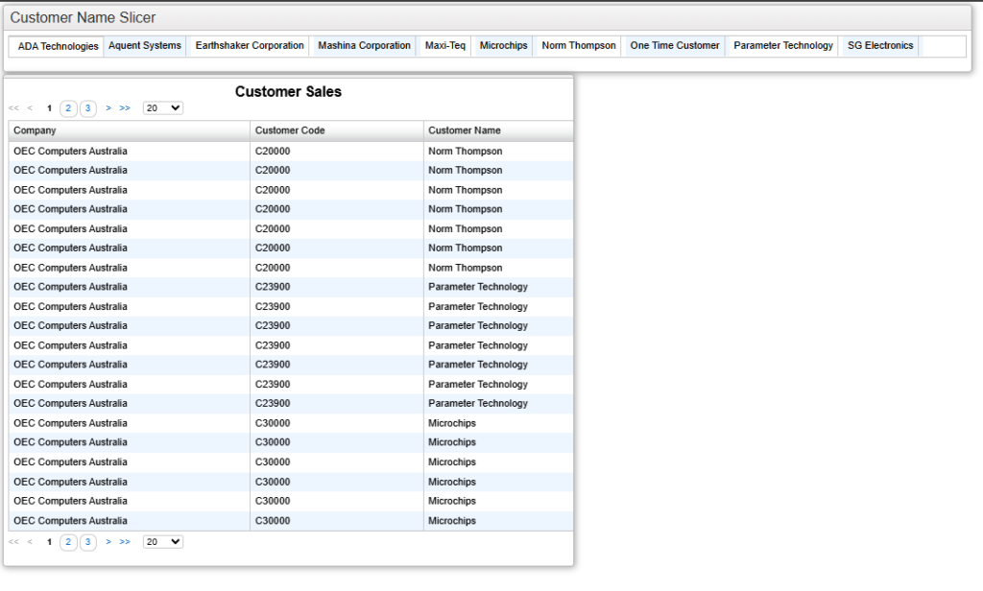Screen dimensions: 983x591
Task: Click current page 1 in top pager
Action: click(49, 108)
